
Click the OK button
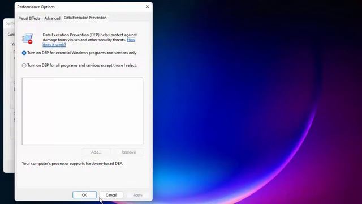[x=84, y=195]
